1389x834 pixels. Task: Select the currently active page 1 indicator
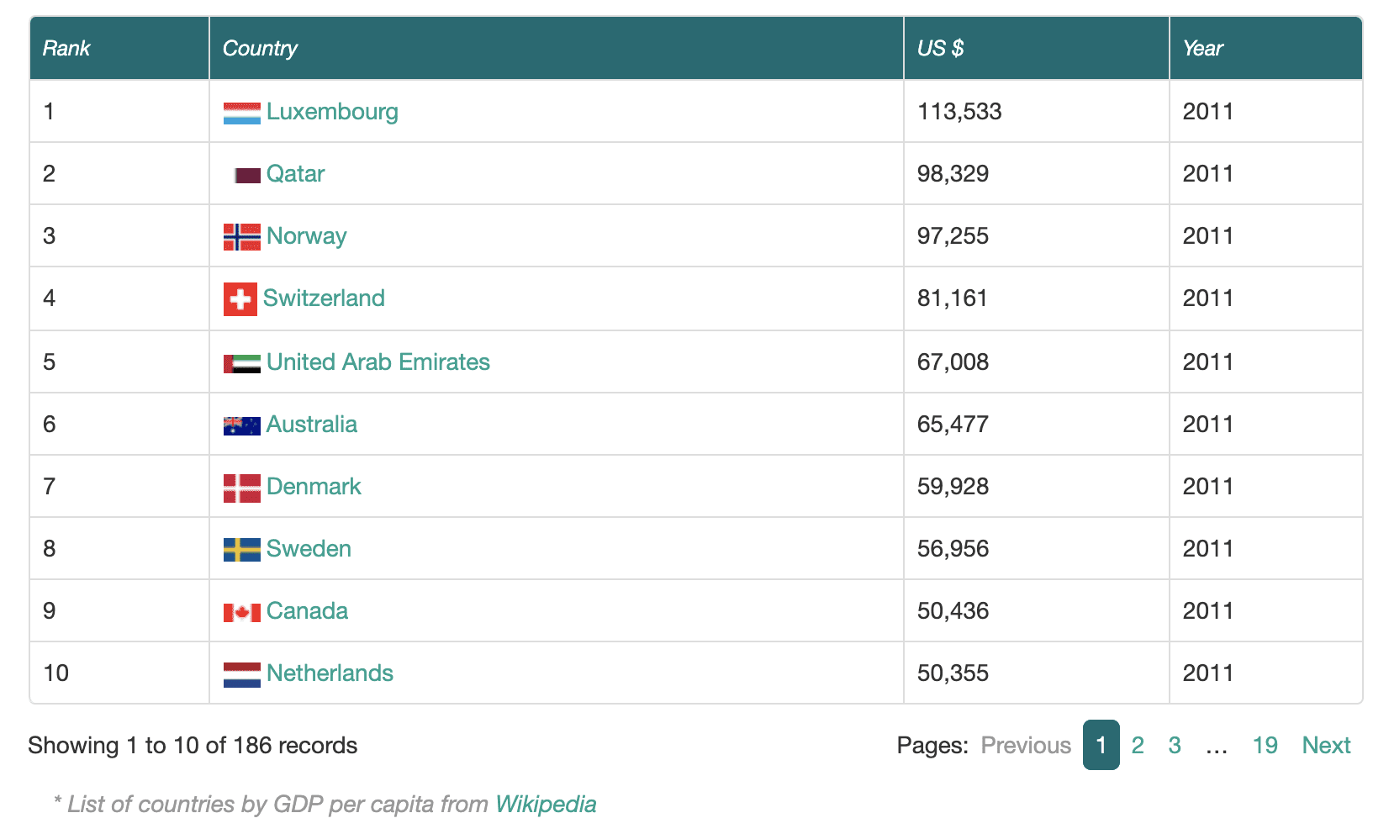(1101, 745)
